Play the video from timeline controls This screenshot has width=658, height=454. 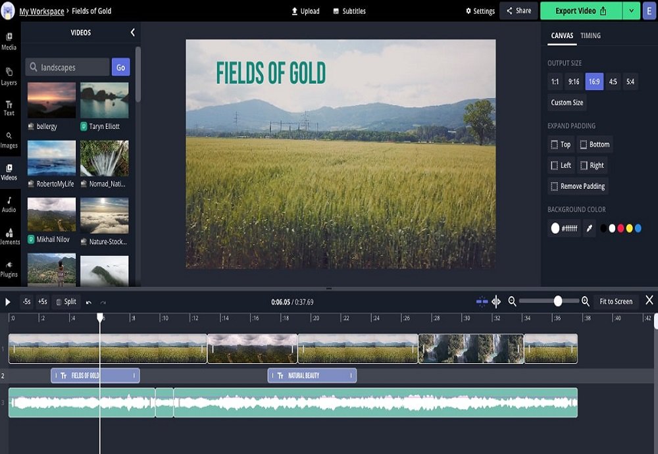[7, 302]
